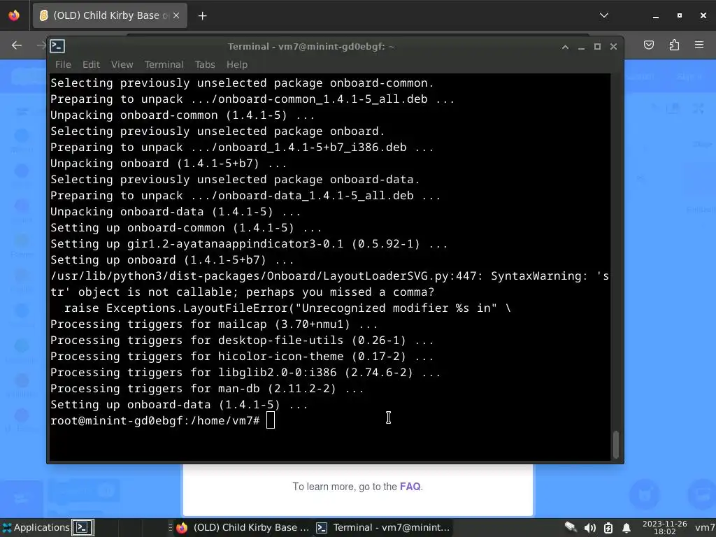716x537 pixels.
Task: Open the notifications bell tray icon
Action: [x=626, y=528]
